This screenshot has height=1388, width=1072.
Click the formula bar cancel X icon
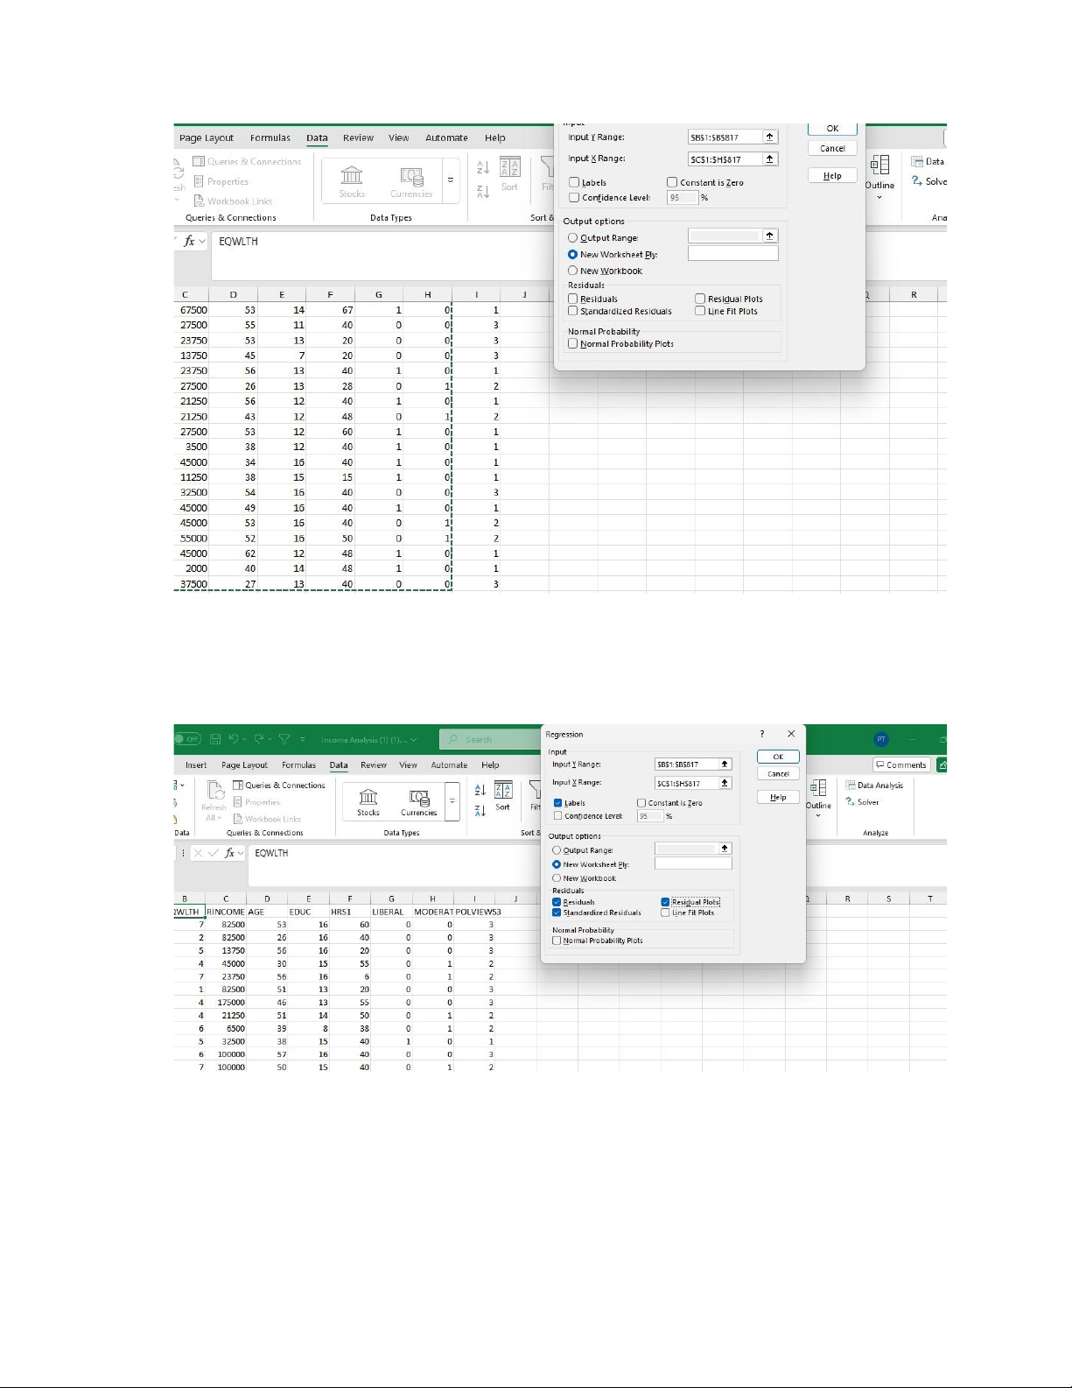198,853
